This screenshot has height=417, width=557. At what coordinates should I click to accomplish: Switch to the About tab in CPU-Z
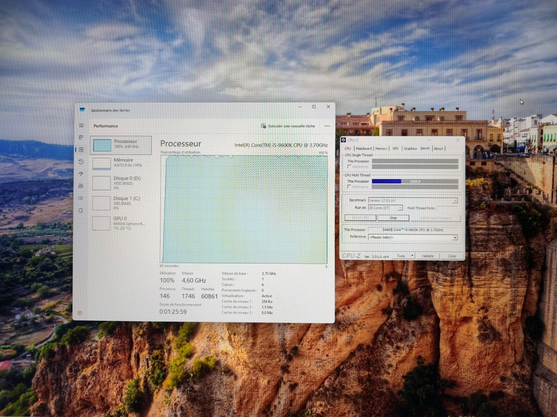pos(439,148)
